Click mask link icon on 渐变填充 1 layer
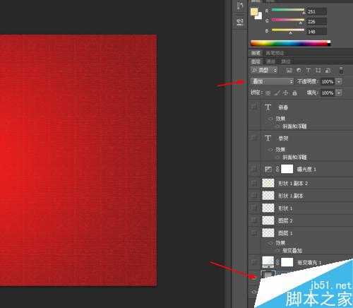Viewport: 353px width, 308px height. tap(277, 262)
